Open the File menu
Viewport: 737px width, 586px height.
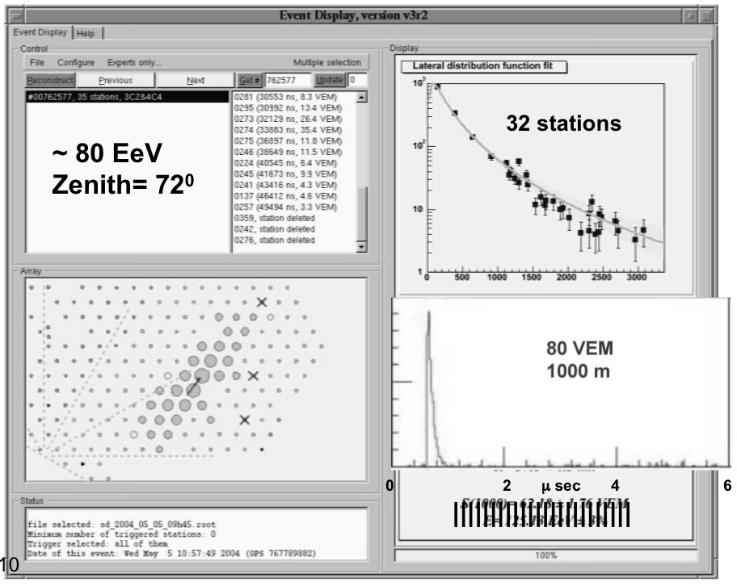(x=36, y=62)
